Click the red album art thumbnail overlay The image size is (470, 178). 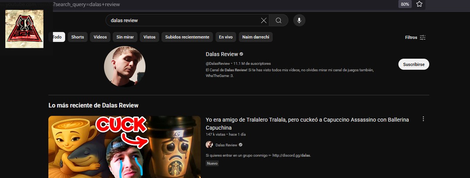pos(24,29)
